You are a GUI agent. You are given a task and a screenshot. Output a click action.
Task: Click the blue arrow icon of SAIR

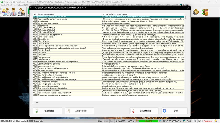click(164, 111)
